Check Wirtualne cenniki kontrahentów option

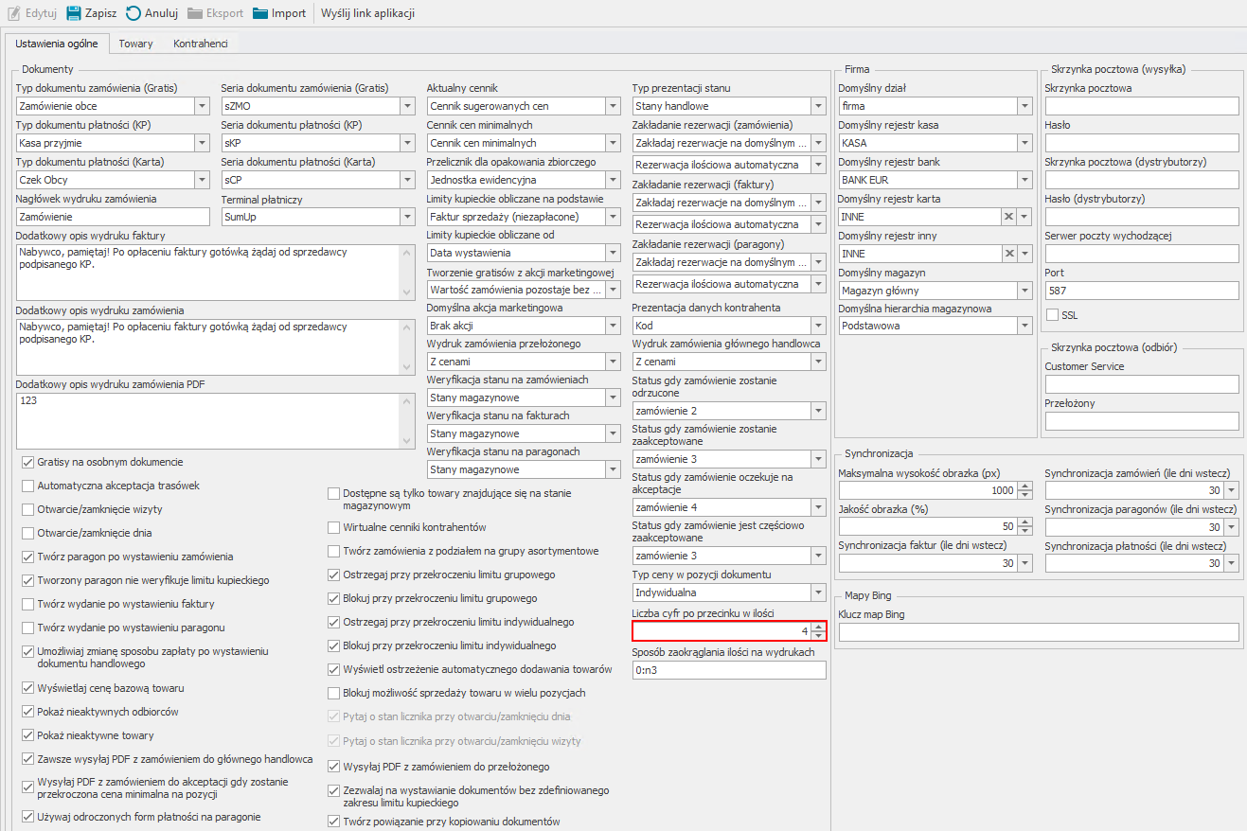click(x=334, y=527)
